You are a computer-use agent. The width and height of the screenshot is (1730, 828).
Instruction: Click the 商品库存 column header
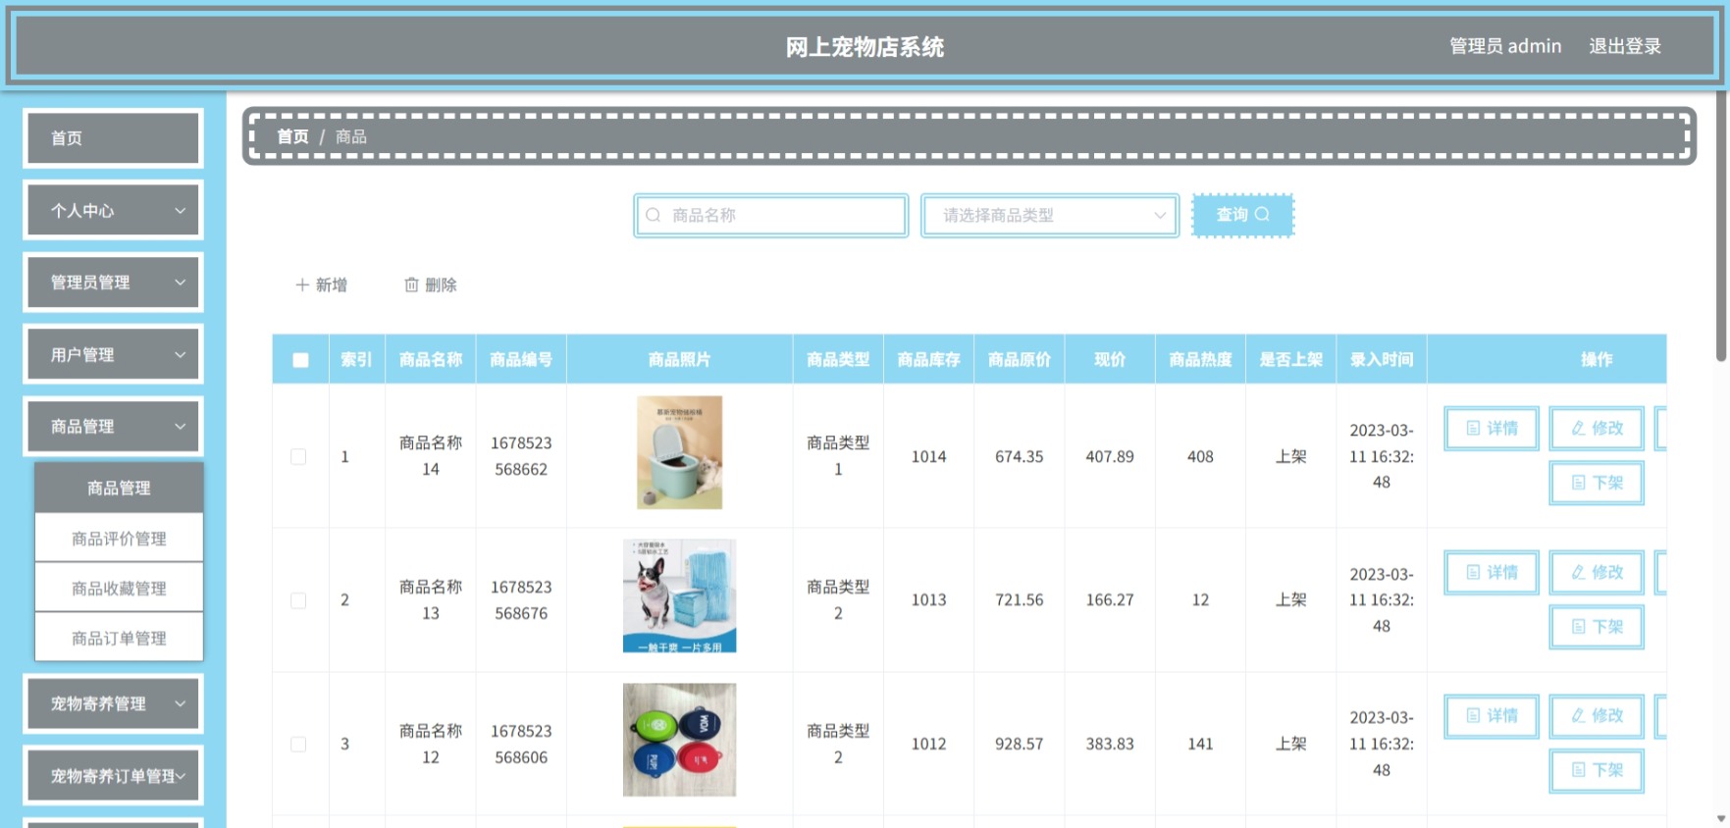coord(928,360)
